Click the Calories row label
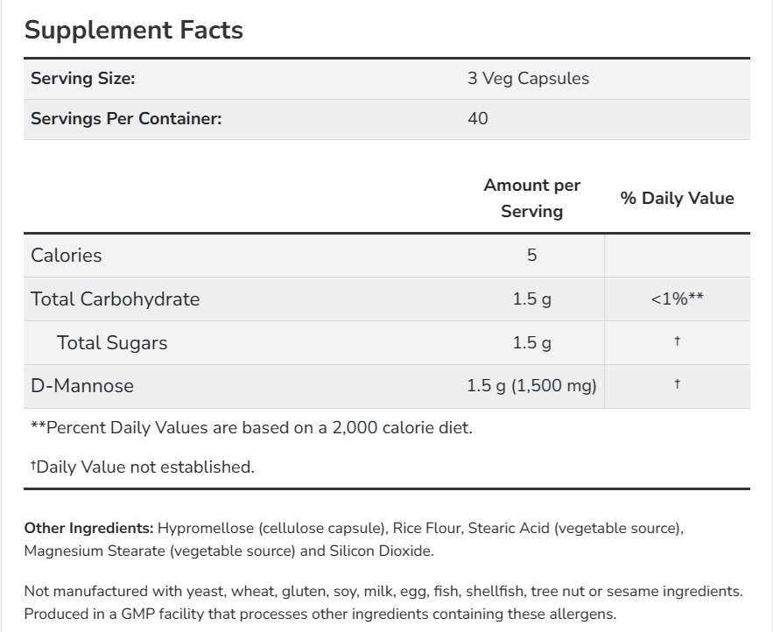 [67, 255]
